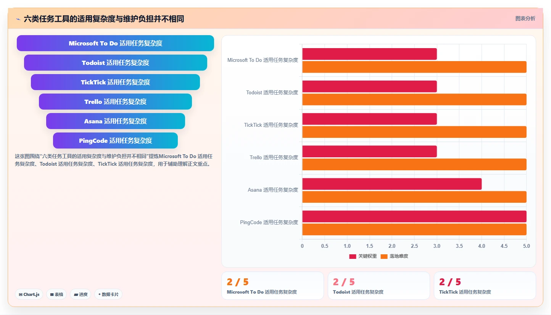Viewport: 551px width, 315px height.
Task: Click the 表格 tag chip
Action: [x=56, y=294]
